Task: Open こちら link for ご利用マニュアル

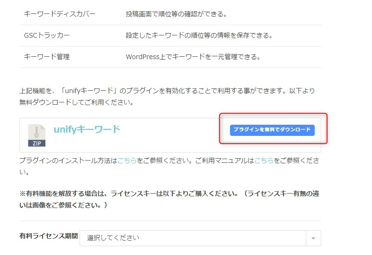Action: pyautogui.click(x=264, y=161)
